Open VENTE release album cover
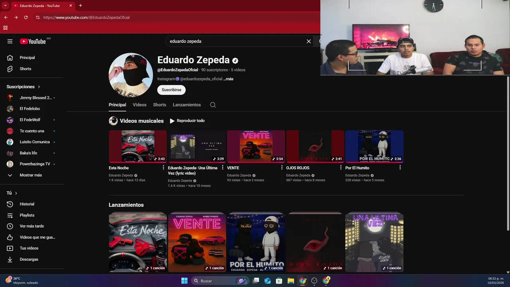This screenshot has height=287, width=510. (x=197, y=243)
